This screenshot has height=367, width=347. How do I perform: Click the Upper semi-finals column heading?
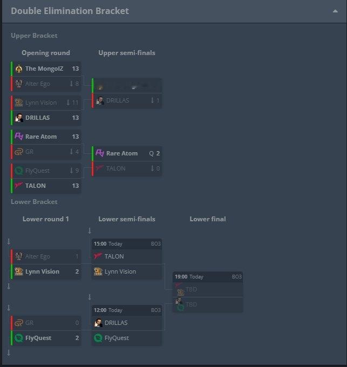[x=127, y=53]
